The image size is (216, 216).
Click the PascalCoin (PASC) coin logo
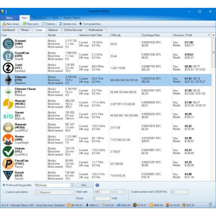point(8,164)
